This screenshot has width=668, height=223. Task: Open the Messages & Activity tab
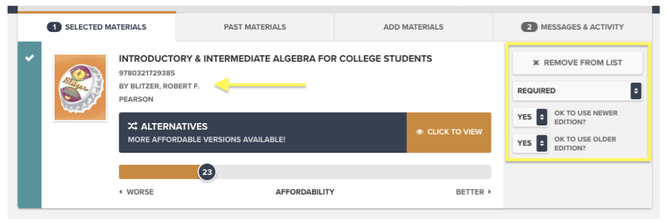[572, 27]
